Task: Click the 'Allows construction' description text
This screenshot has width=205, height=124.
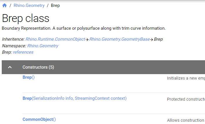Action: [x=186, y=120]
